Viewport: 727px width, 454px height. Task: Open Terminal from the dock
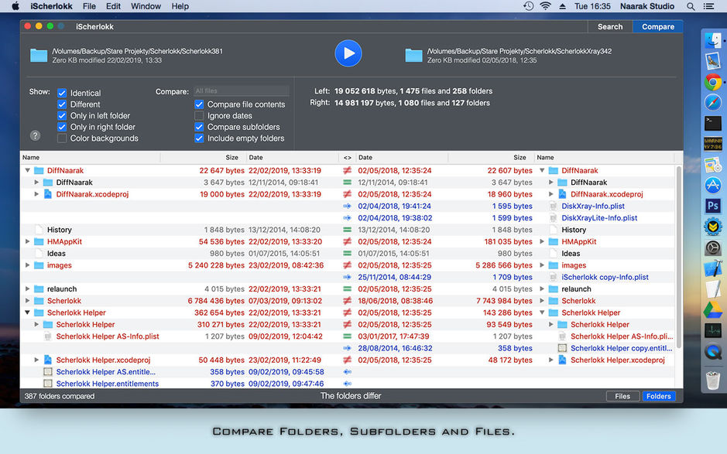click(712, 124)
